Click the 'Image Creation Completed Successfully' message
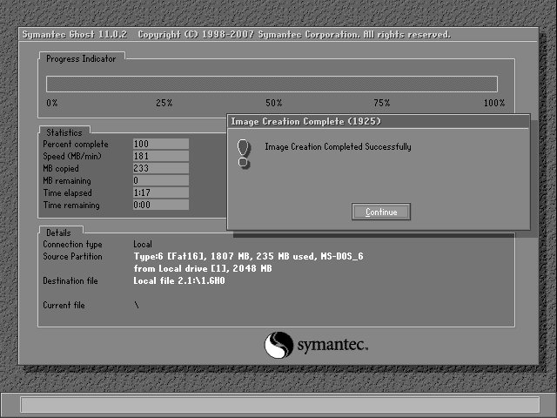The width and height of the screenshot is (557, 418). (x=338, y=147)
